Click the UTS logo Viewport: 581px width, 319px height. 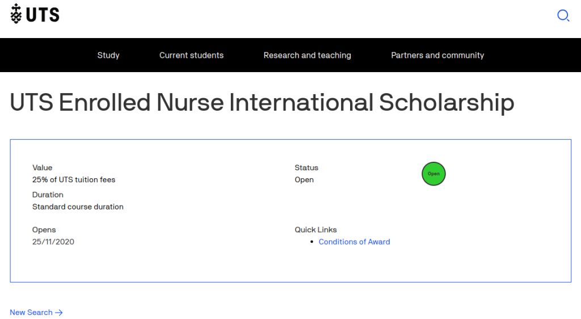[x=35, y=14]
